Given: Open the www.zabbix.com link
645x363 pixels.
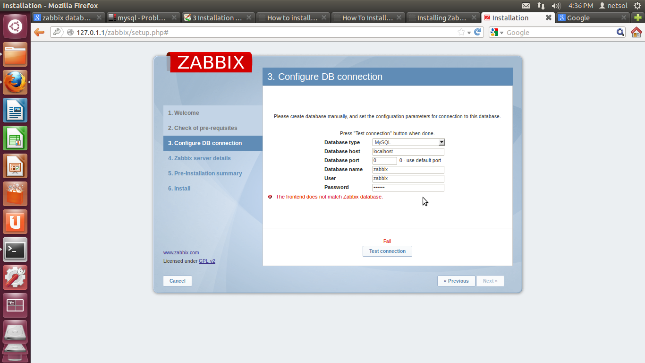Looking at the screenshot, I should (x=181, y=252).
